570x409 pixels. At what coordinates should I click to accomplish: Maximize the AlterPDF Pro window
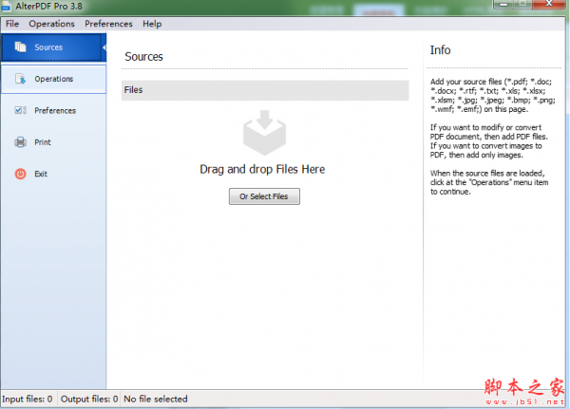523,4
